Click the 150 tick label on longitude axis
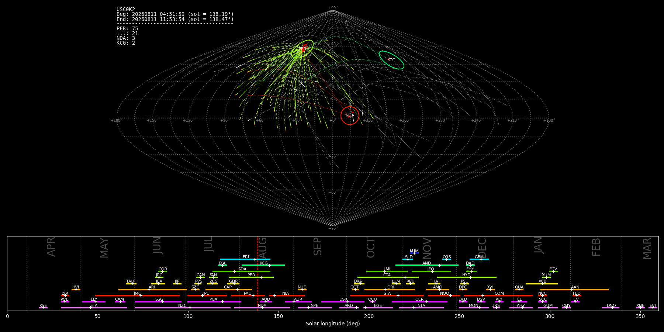Image resolution: width=664 pixels, height=332 pixels. pyautogui.click(x=279, y=316)
